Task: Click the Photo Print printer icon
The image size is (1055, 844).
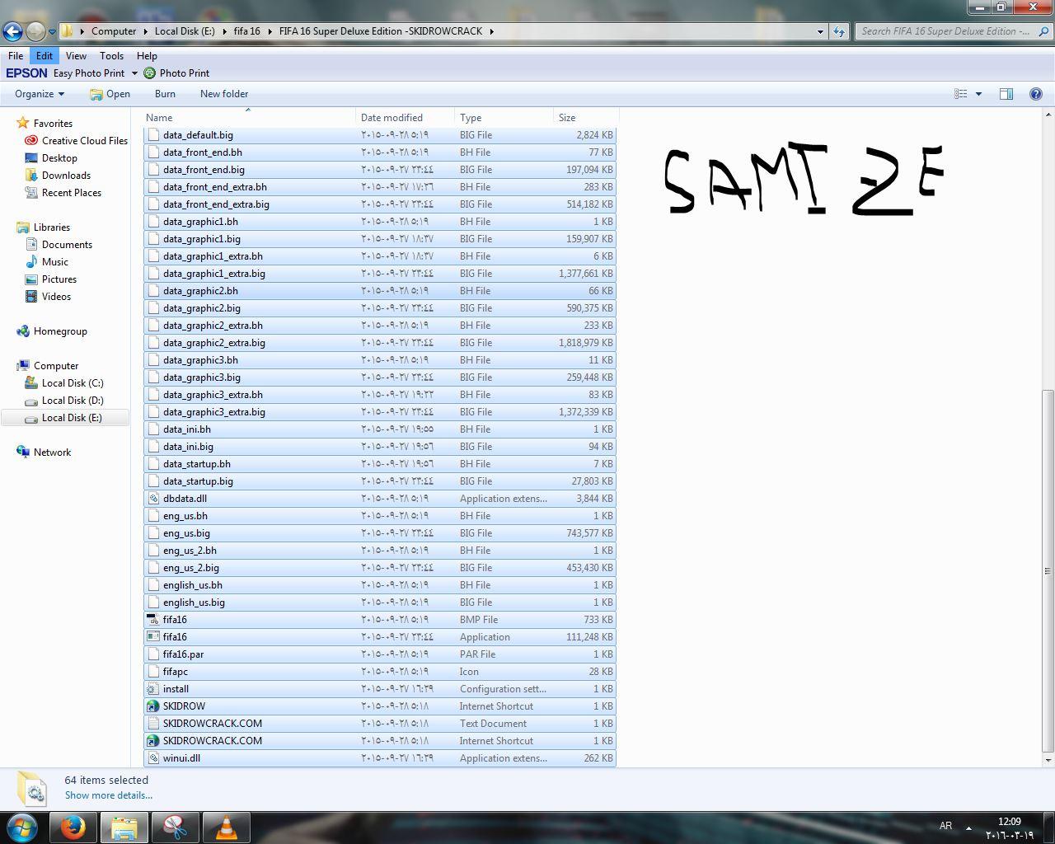Action: 149,73
